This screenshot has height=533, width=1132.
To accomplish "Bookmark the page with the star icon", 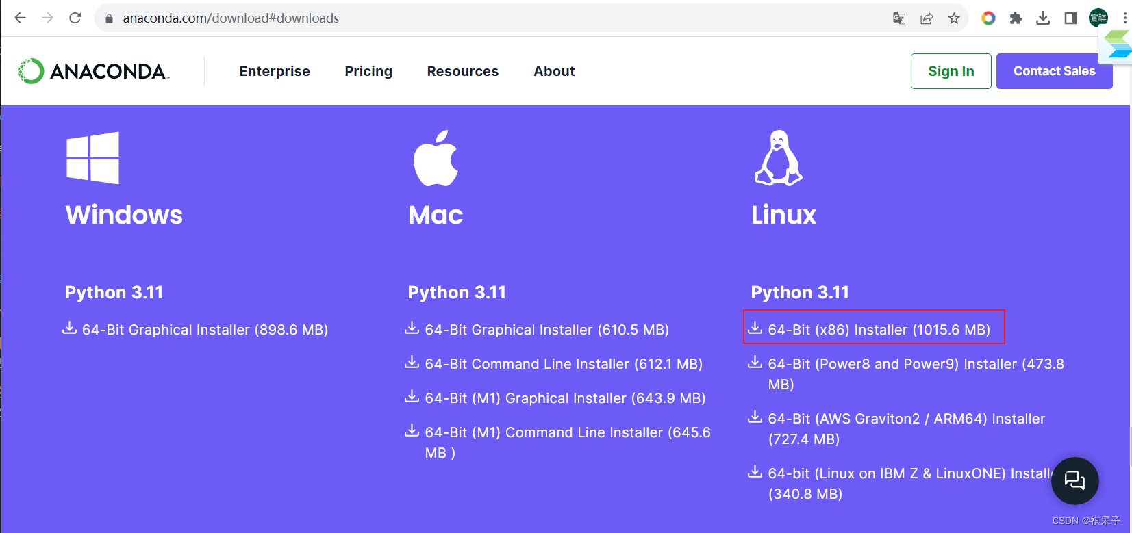I will coord(954,18).
